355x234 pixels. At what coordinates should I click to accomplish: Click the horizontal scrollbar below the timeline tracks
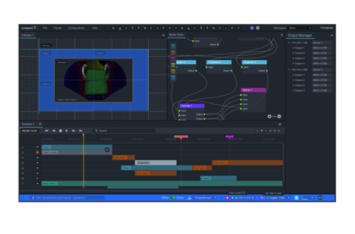pyautogui.click(x=126, y=190)
